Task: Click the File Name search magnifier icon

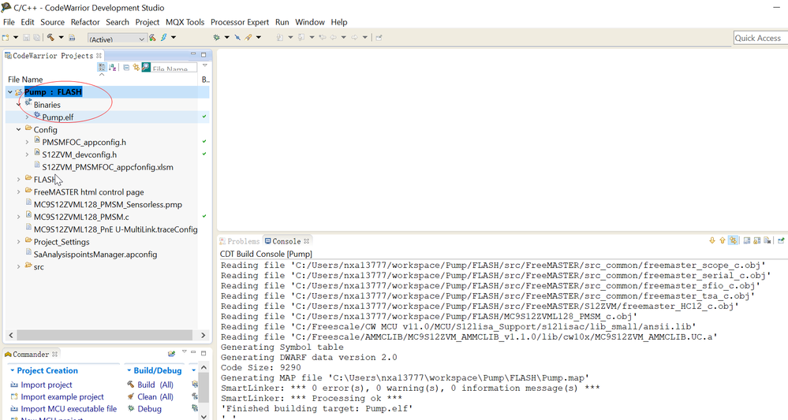Action: click(146, 67)
